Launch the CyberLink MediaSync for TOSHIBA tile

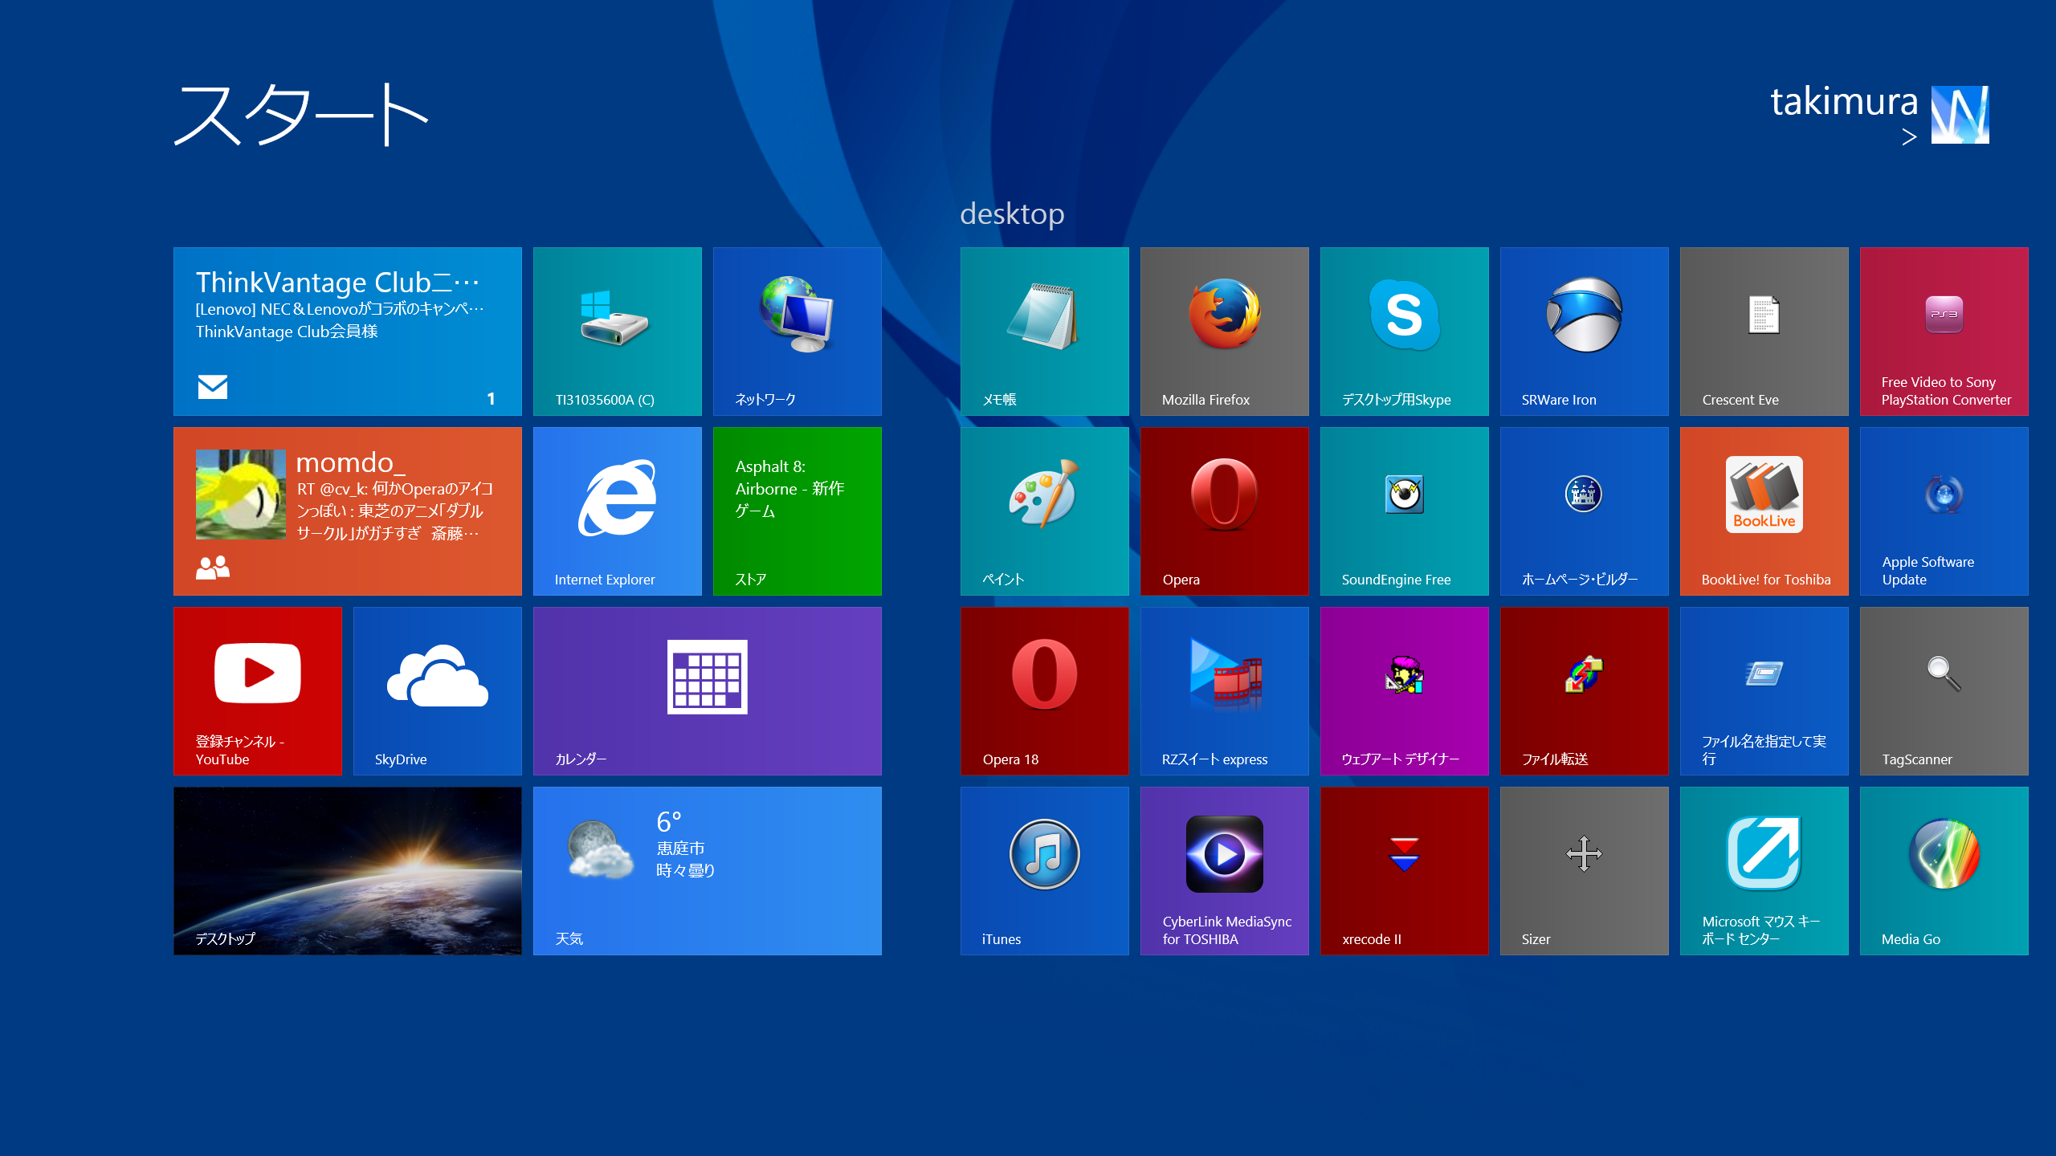pyautogui.click(x=1224, y=870)
